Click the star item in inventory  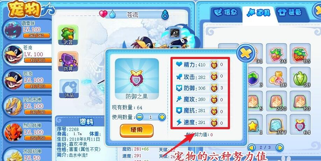pyautogui.click(x=254, y=125)
